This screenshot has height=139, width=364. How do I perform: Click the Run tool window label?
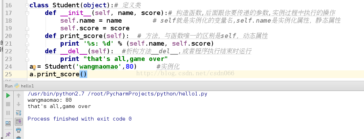coord(9,86)
